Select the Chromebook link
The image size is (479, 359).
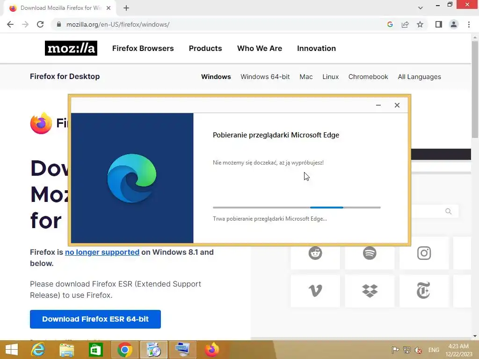point(368,77)
